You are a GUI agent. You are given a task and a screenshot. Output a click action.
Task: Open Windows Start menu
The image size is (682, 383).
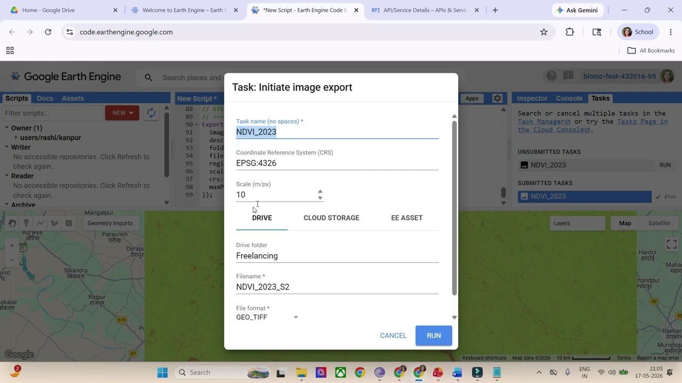click(x=163, y=372)
